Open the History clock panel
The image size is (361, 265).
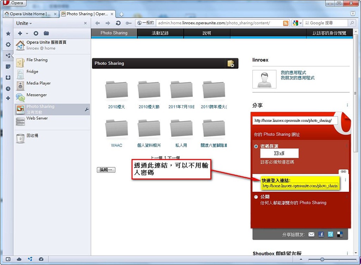(x=8, y=88)
